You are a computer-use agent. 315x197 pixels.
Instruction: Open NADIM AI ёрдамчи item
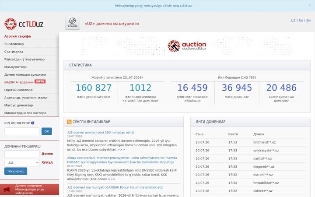click(x=19, y=82)
